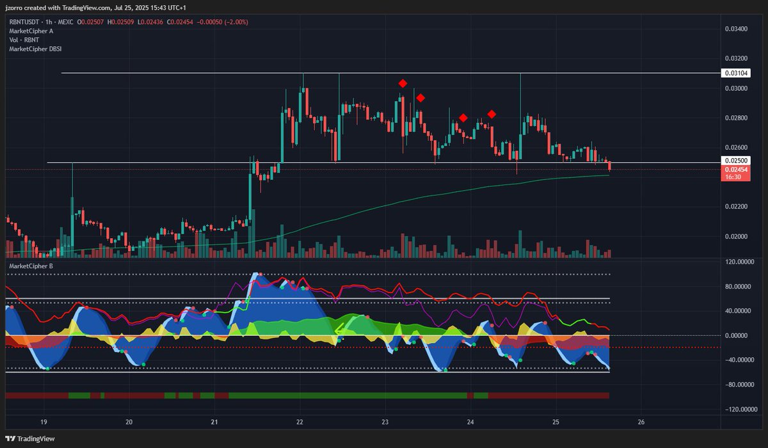Click date label 25 on time axis

coord(556,422)
